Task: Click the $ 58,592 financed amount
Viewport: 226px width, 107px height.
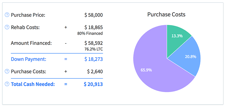Action: point(94,43)
